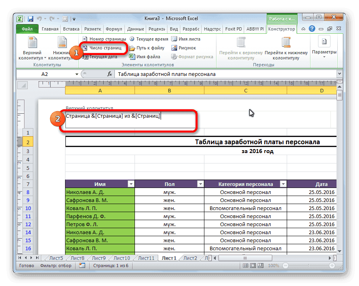Insert the number of pages
This screenshot has height=286, width=359.
(x=104, y=47)
